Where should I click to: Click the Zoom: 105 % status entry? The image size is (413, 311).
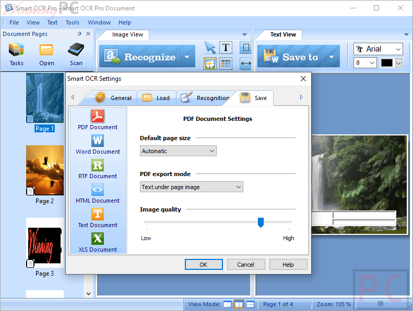click(x=334, y=304)
